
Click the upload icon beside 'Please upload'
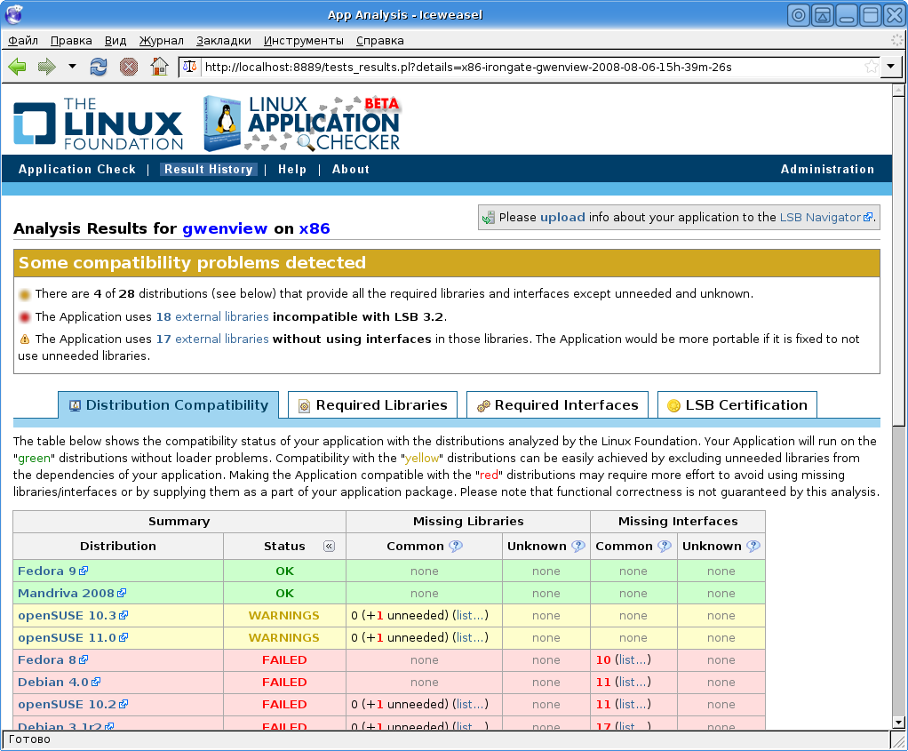click(x=489, y=218)
